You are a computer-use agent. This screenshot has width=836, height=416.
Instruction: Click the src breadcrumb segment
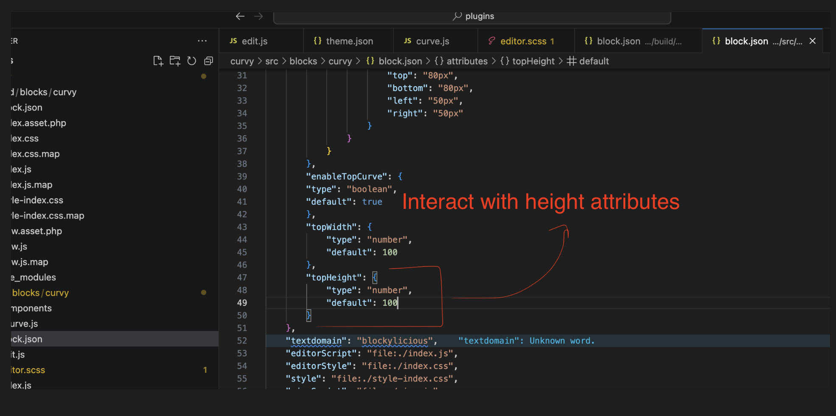(x=272, y=61)
